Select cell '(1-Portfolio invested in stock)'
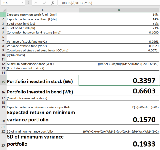Screen dimensions: 160x150 pyautogui.click(x=43, y=98)
